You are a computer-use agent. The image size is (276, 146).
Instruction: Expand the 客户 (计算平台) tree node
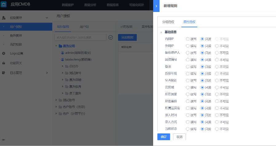tap(56, 114)
